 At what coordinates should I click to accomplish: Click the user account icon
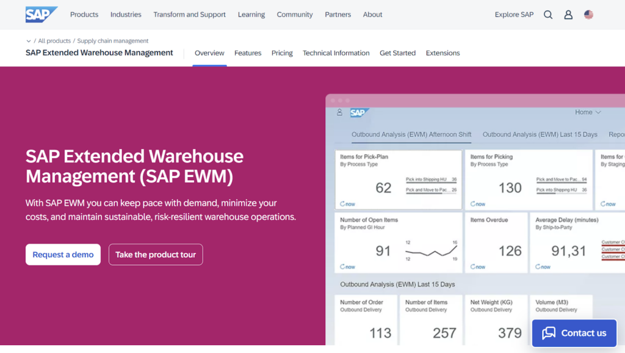click(568, 14)
